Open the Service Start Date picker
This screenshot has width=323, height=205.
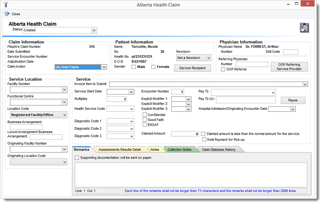(x=131, y=92)
